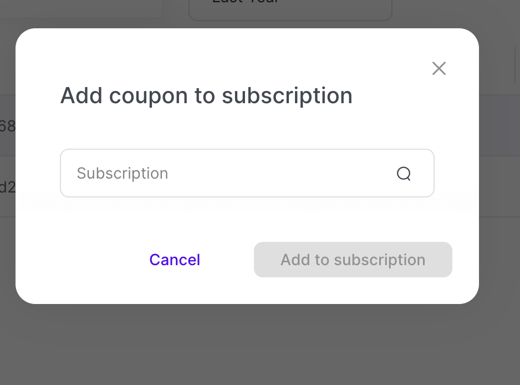Viewport: 520px width, 385px height.
Task: Open the Last Year dropdown behind dialog
Action: coord(290,9)
